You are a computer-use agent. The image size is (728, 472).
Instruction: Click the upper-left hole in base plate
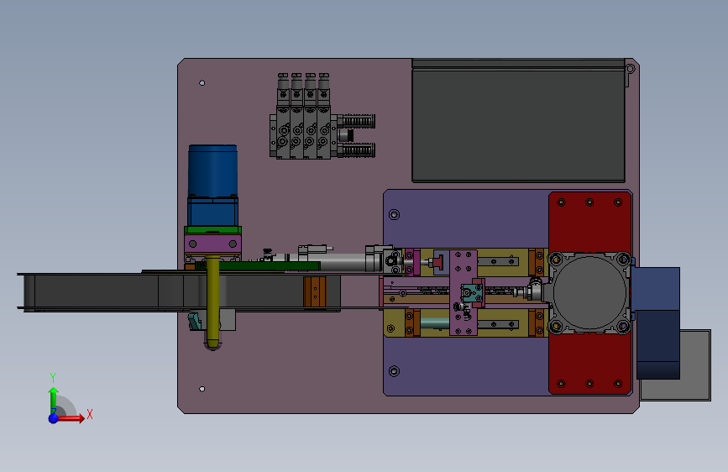[x=202, y=83]
